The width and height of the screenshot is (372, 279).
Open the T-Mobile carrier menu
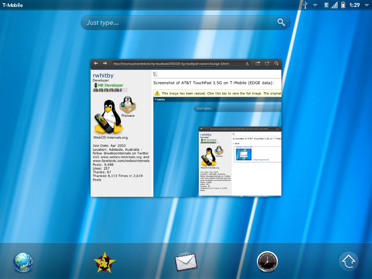coord(13,5)
